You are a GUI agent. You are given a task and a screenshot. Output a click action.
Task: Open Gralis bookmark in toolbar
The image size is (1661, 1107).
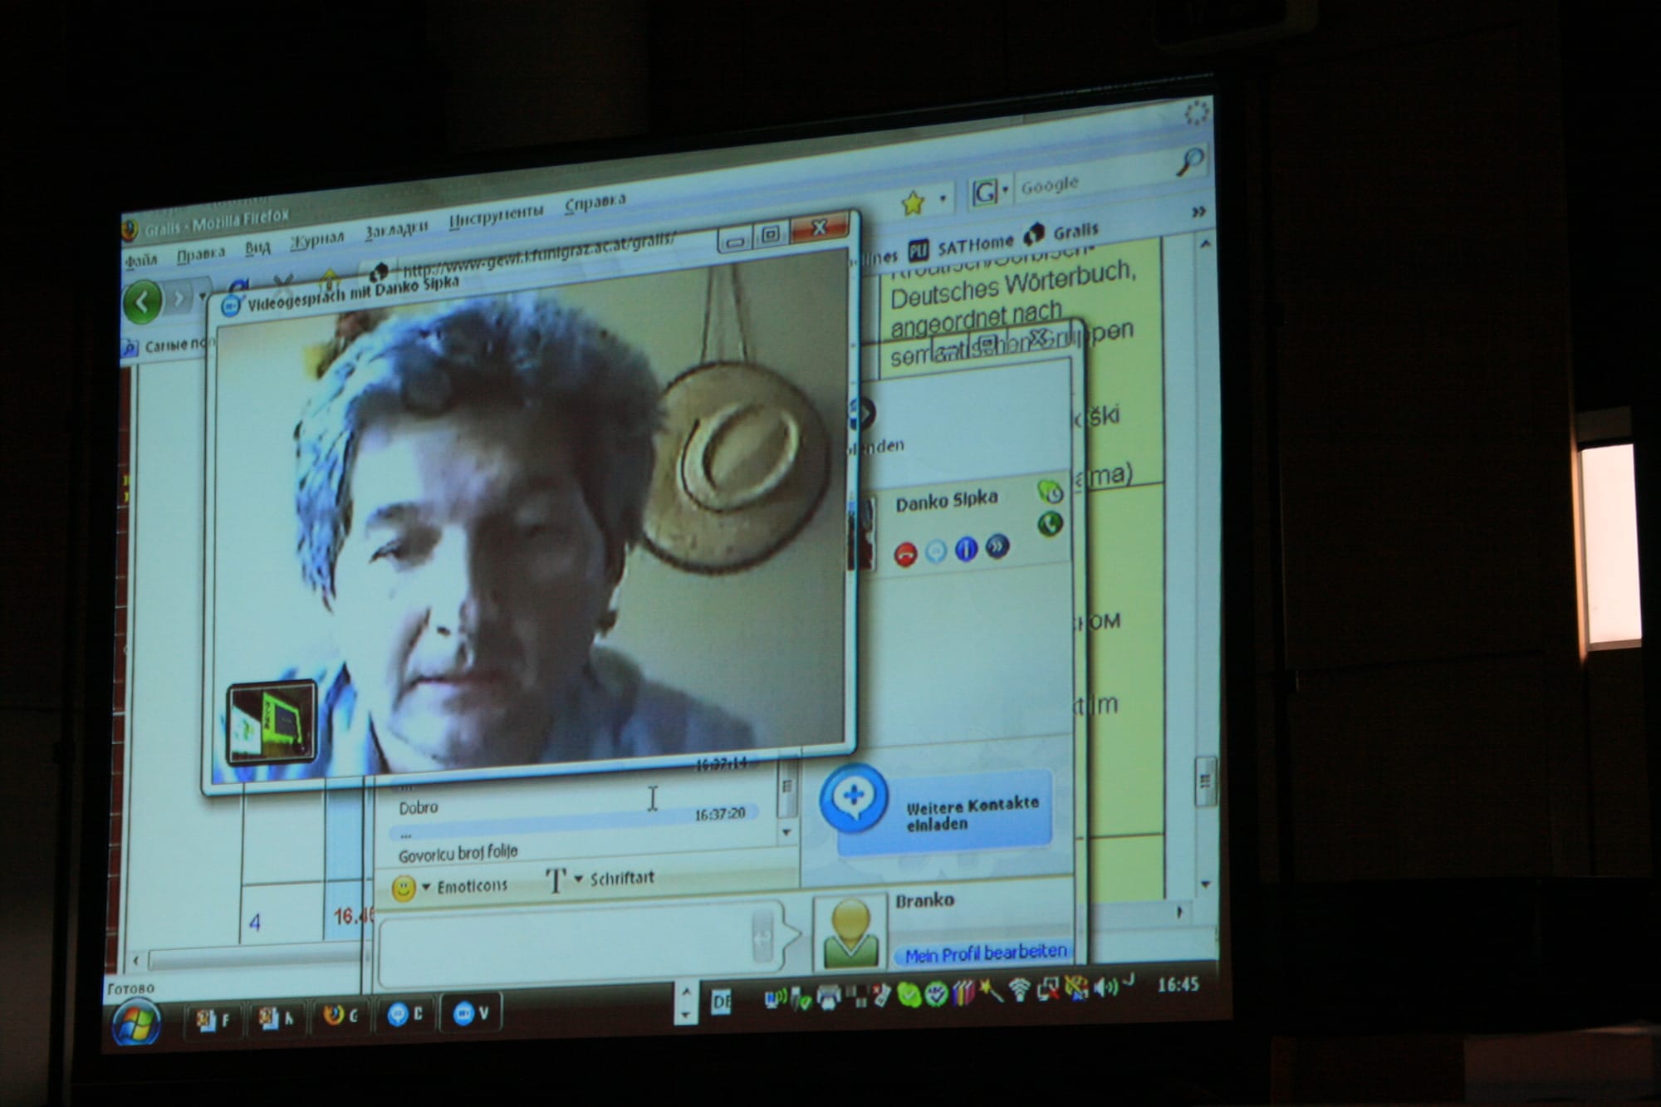click(x=1061, y=233)
